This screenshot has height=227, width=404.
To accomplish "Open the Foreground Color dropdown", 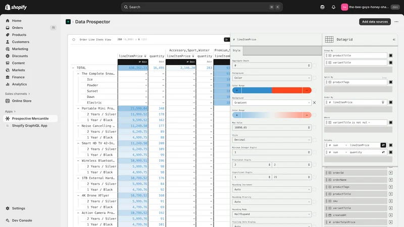I will click(x=272, y=78).
